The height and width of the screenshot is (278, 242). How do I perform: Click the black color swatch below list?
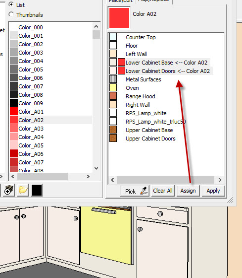(37, 190)
